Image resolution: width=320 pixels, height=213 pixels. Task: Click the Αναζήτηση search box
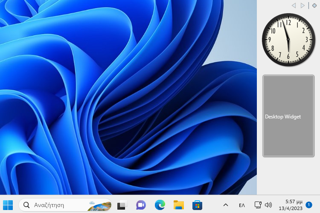point(65,205)
